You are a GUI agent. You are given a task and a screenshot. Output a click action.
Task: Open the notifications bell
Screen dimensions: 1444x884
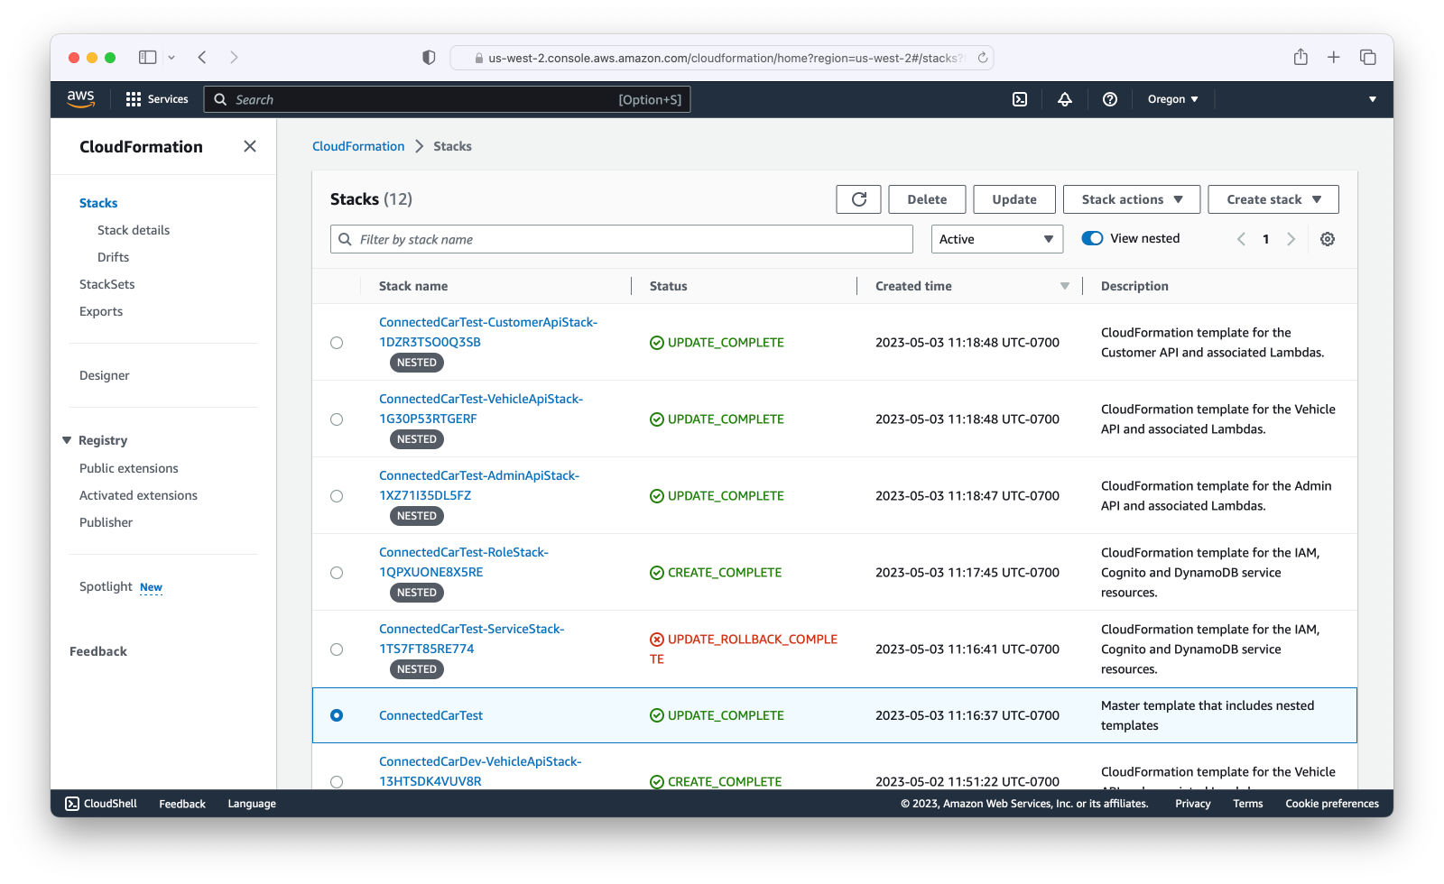click(1065, 99)
